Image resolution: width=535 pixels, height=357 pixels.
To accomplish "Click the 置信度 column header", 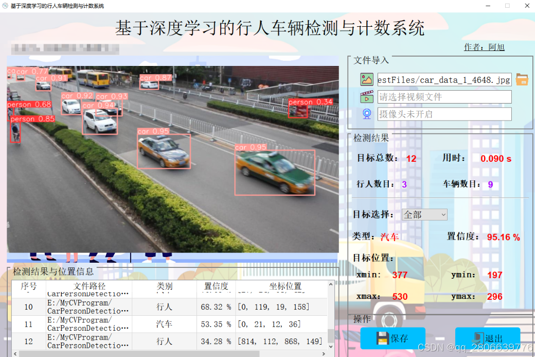I will [216, 286].
